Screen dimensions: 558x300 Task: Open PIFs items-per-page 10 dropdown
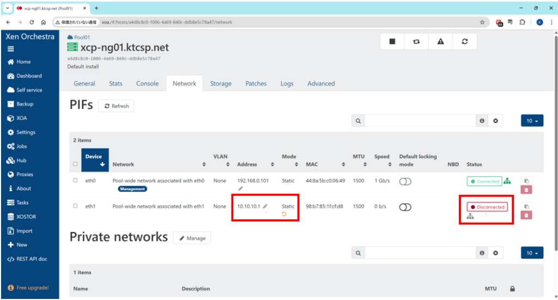pos(532,121)
